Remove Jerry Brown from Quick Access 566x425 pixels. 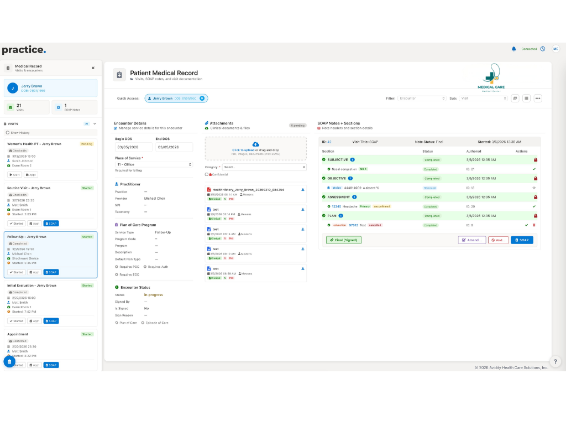click(202, 99)
